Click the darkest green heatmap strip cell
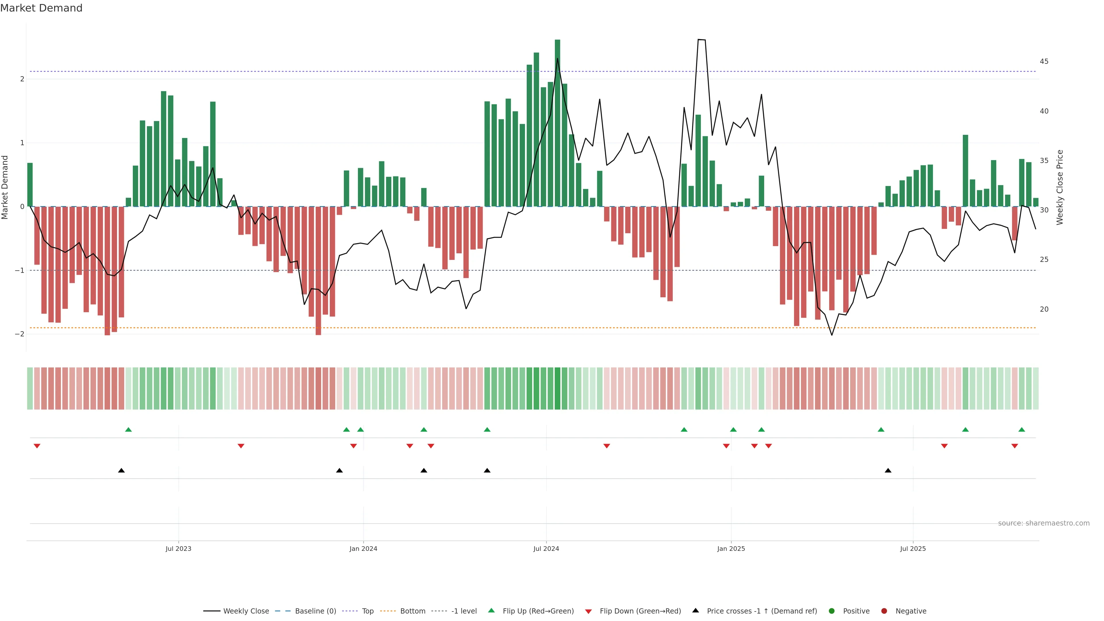 (x=557, y=388)
